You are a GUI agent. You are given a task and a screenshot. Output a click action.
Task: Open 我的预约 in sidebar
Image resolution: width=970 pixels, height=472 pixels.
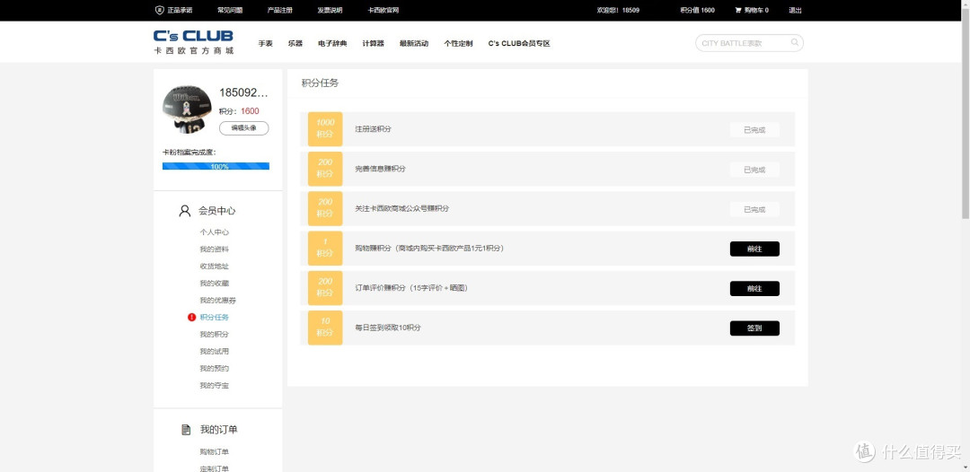[x=214, y=368]
